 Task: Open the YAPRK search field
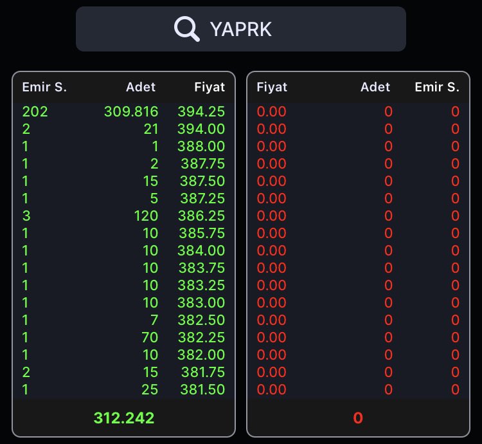point(241,29)
